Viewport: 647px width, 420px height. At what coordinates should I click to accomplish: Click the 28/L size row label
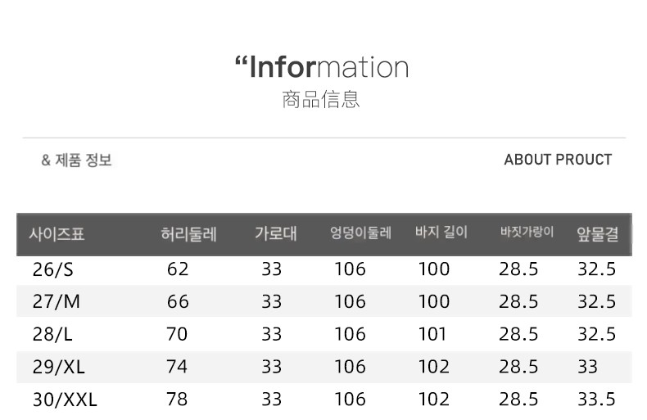pos(52,334)
